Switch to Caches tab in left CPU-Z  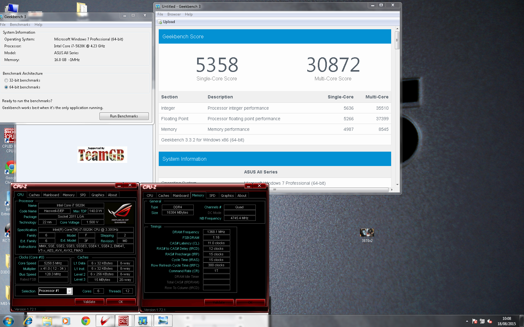coord(34,195)
